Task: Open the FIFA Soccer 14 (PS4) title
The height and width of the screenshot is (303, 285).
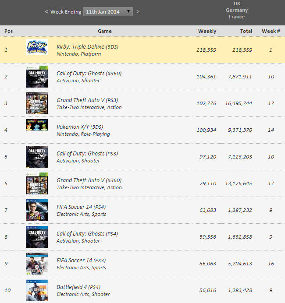Action: pyautogui.click(x=81, y=207)
